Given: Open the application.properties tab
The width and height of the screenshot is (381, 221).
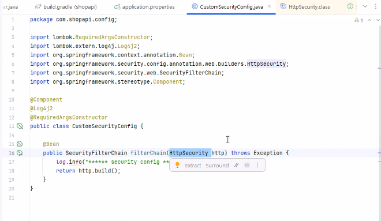Looking at the screenshot, I should point(144,7).
